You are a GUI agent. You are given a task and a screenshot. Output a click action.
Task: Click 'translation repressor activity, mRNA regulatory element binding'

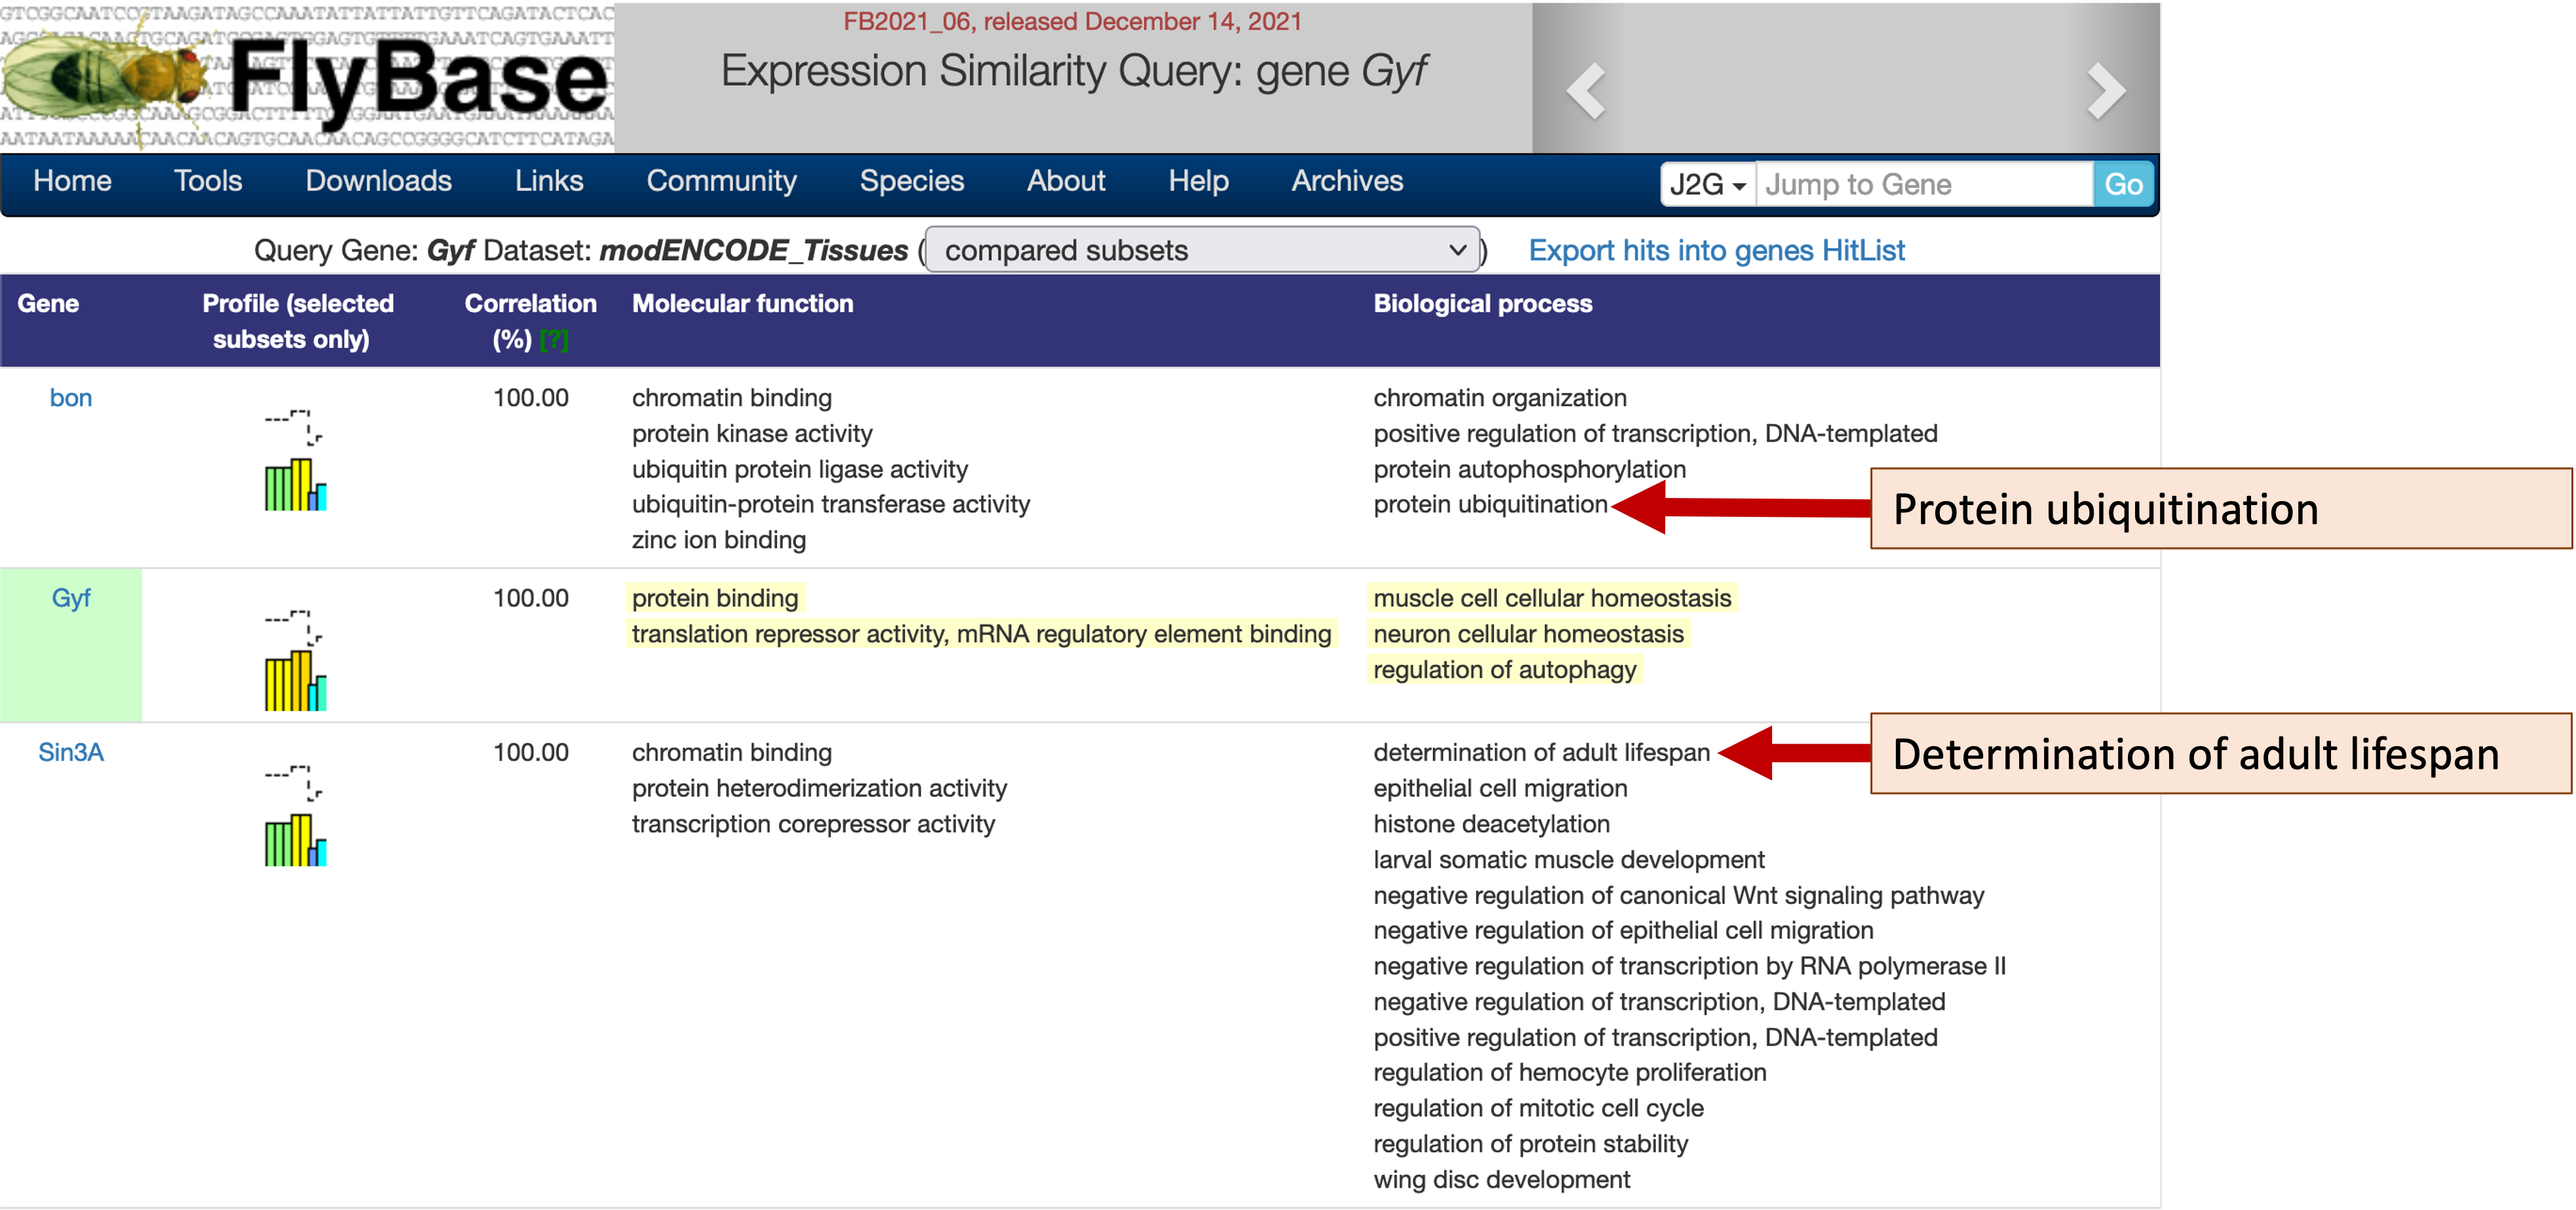[x=981, y=634]
